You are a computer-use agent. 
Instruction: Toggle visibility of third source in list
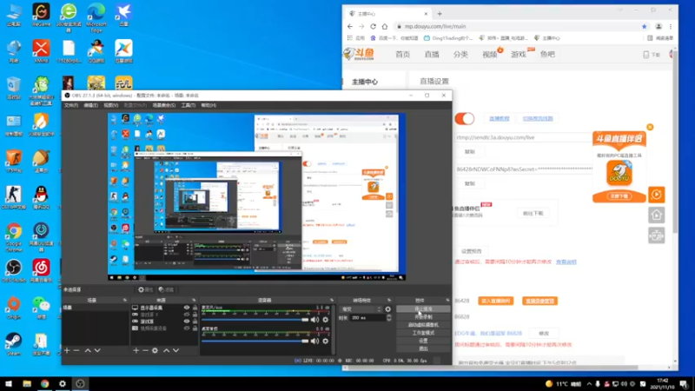coord(187,321)
